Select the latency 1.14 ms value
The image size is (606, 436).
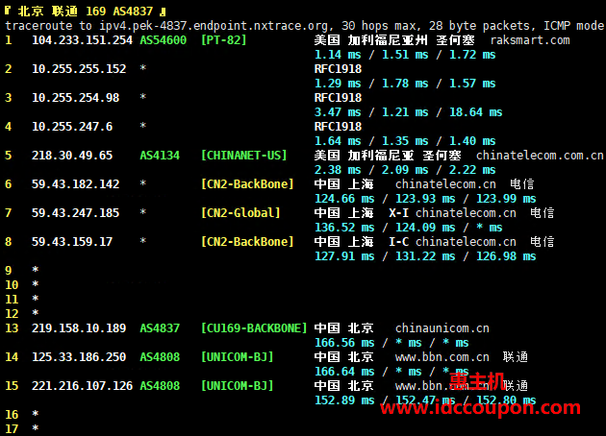[x=338, y=55]
